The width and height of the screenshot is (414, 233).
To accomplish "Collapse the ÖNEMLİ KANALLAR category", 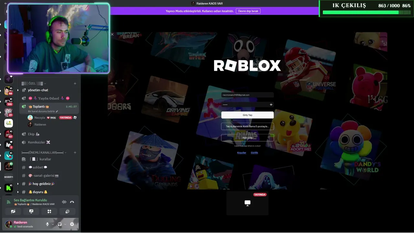I will 44,152.
